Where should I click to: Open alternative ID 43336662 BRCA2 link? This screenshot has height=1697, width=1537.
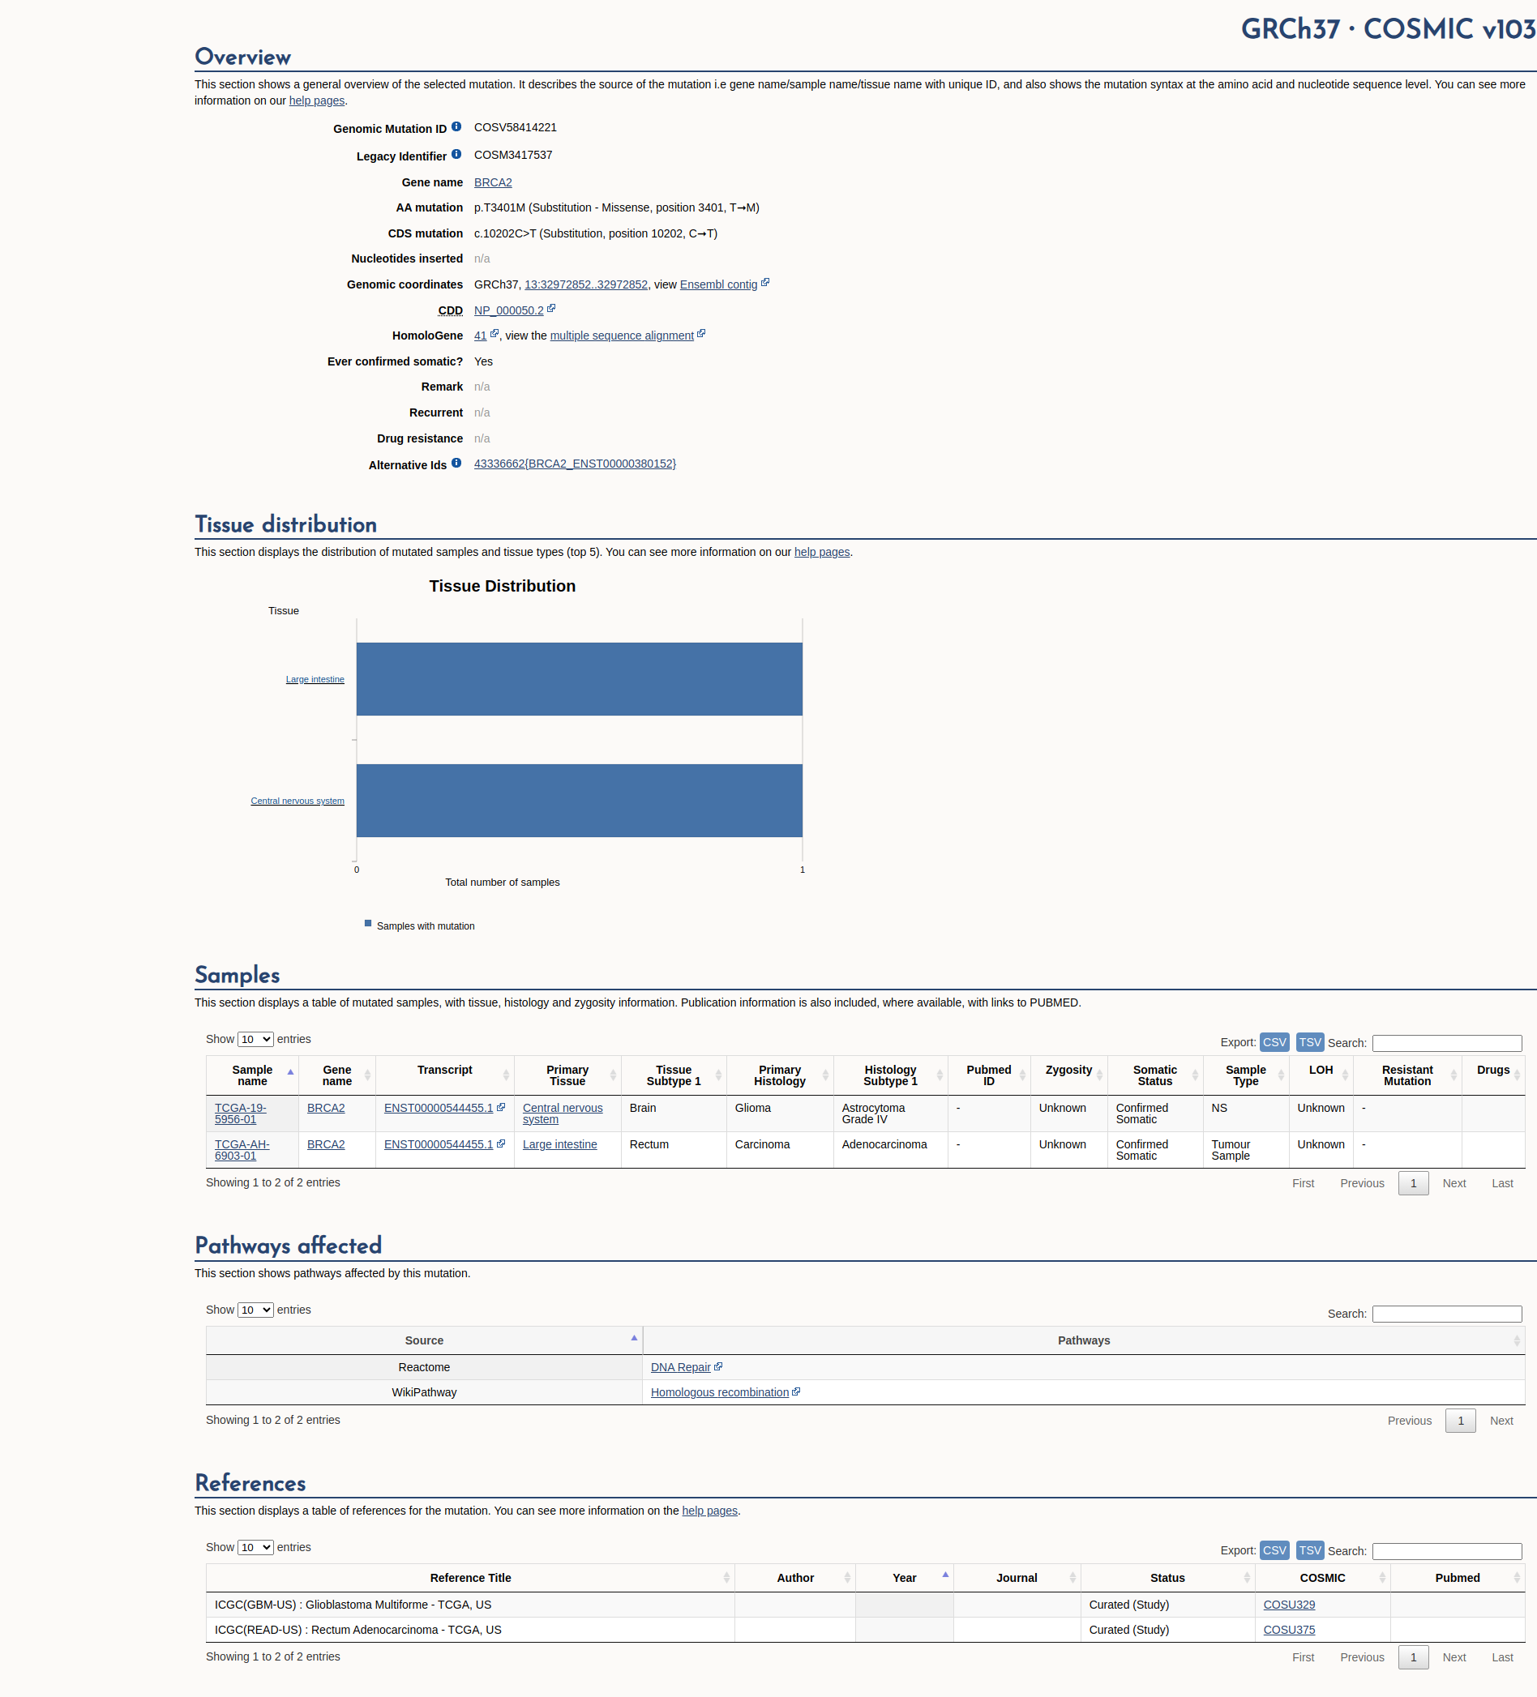tap(576, 464)
